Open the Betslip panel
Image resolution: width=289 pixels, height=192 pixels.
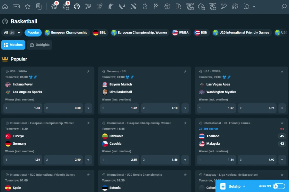coord(232,186)
